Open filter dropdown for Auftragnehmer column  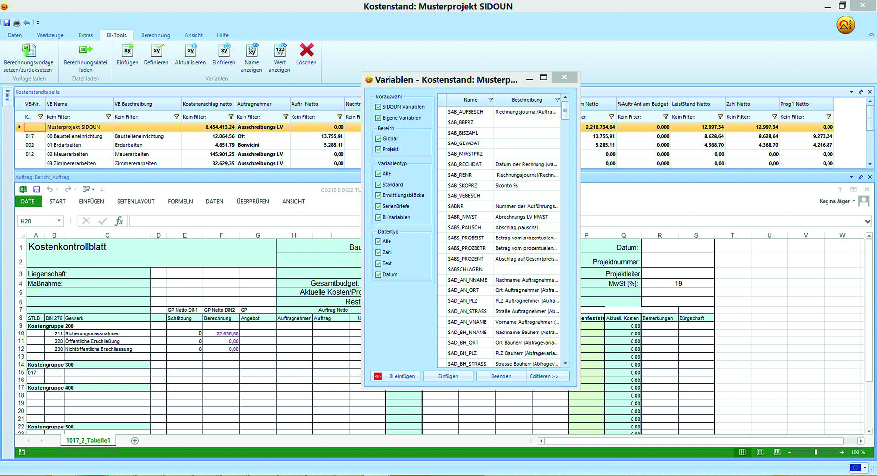(286, 117)
